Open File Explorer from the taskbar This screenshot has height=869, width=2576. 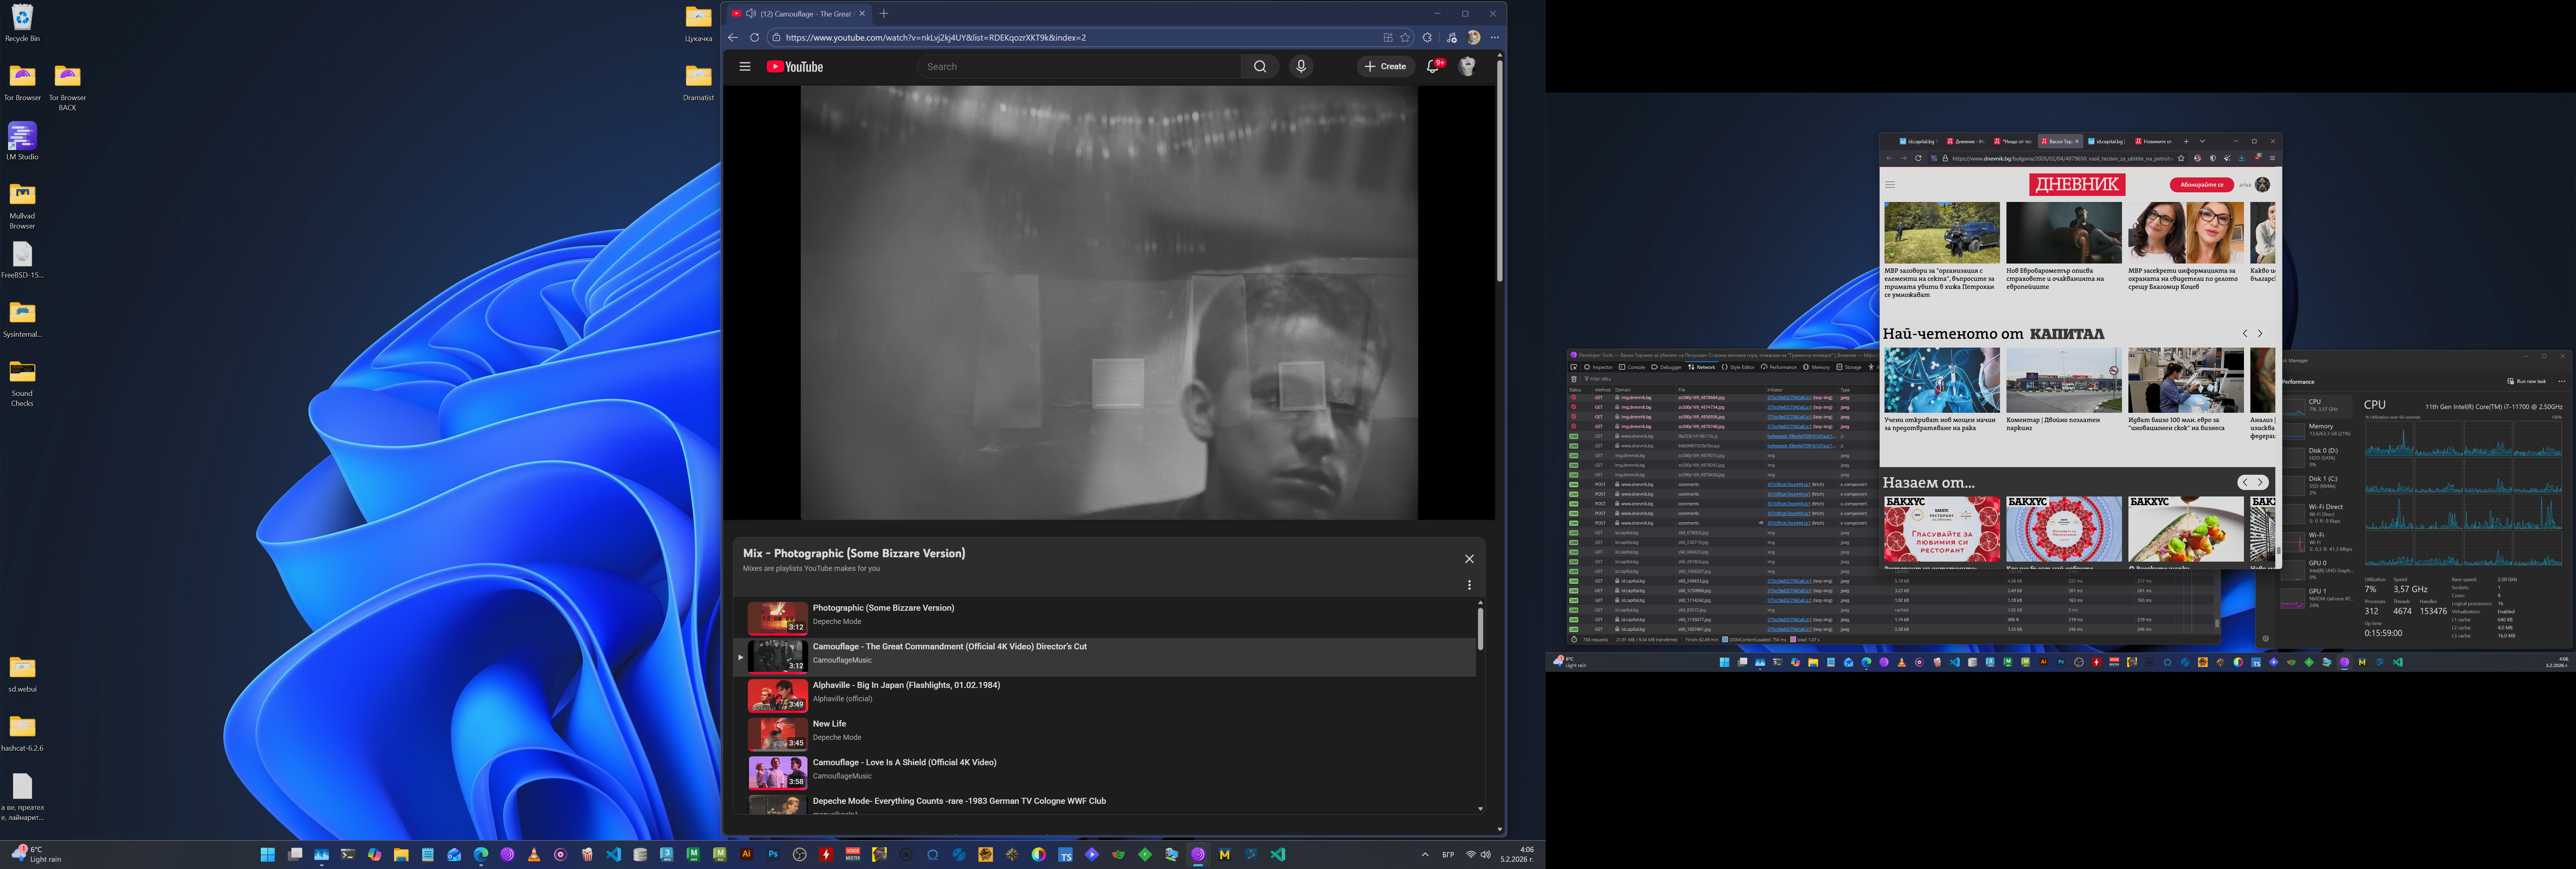click(401, 855)
